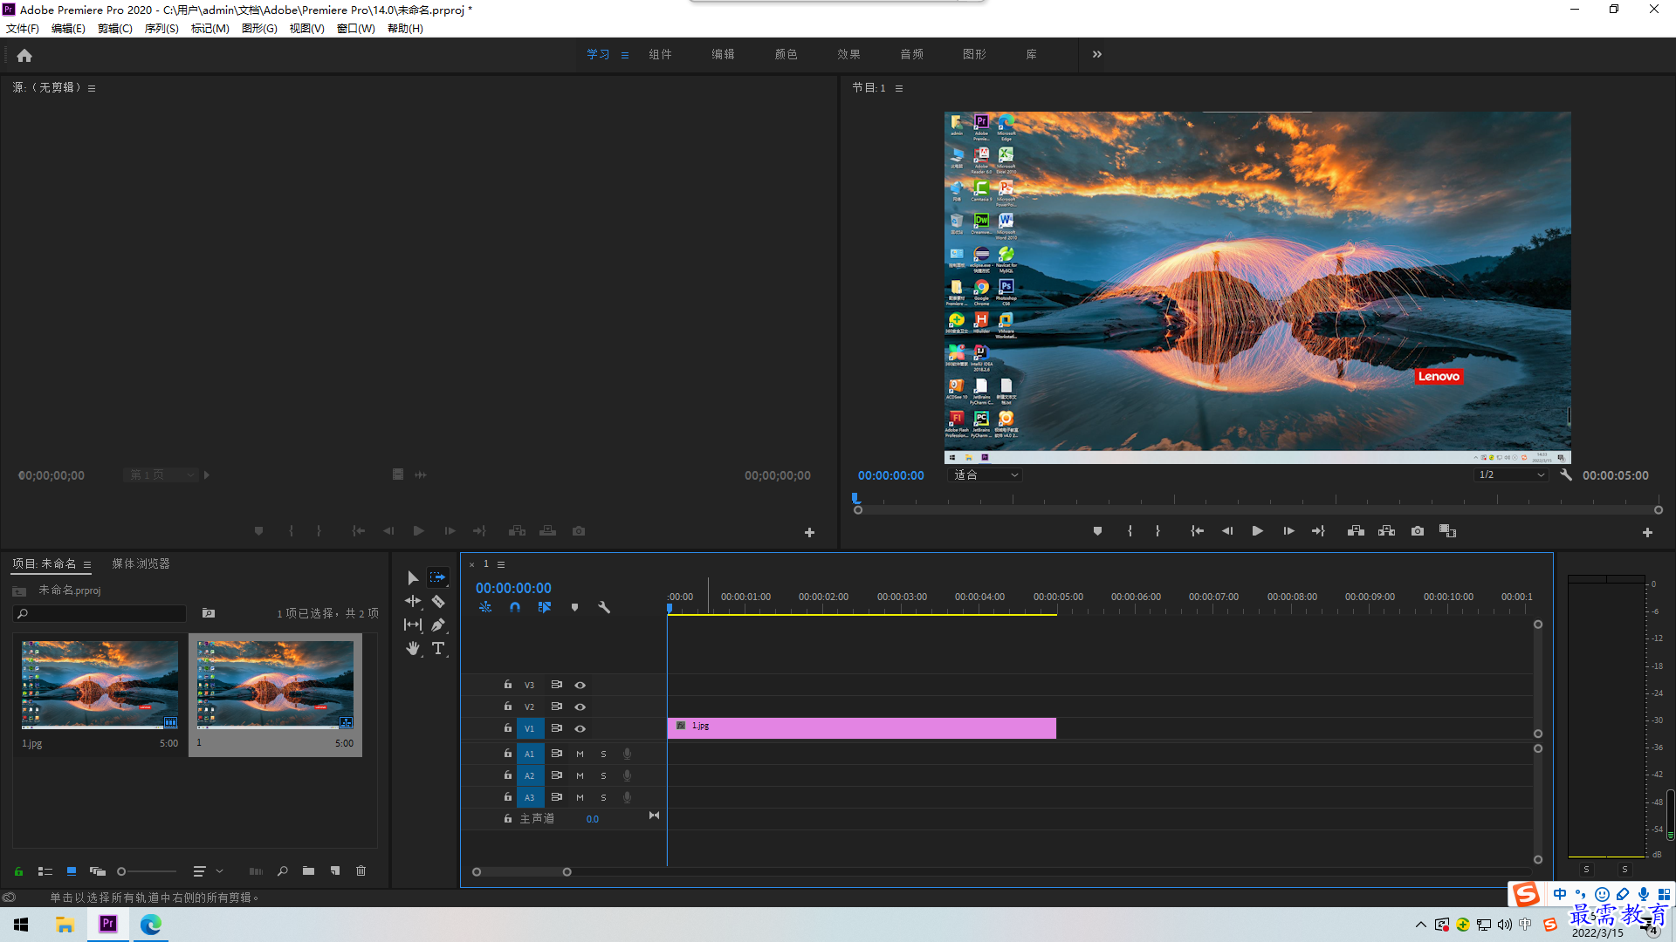Viewport: 1676px width, 942px height.
Task: Toggle linked selection in timeline
Action: tap(545, 607)
